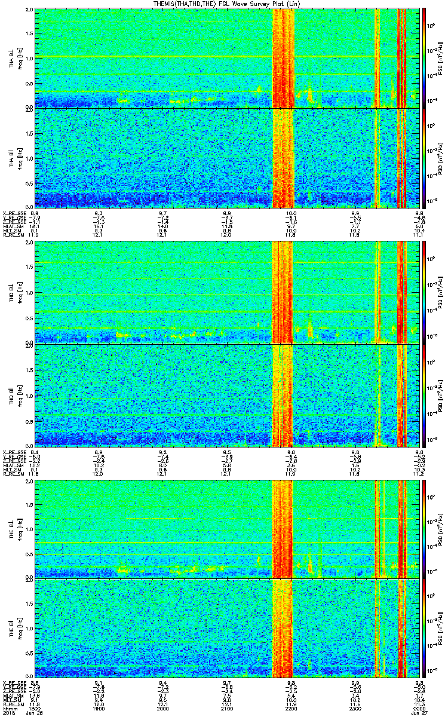Click the 1900 time tick label
This screenshot has width=448, height=717.
pos(99,709)
